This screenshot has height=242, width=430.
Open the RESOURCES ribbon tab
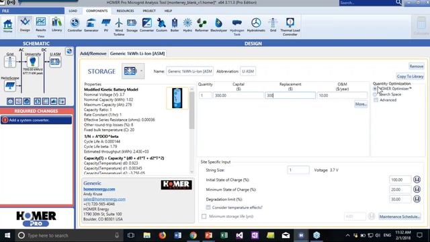125,11
